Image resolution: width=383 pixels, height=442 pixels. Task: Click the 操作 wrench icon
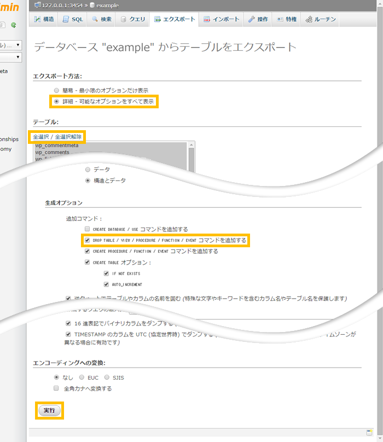[252, 19]
